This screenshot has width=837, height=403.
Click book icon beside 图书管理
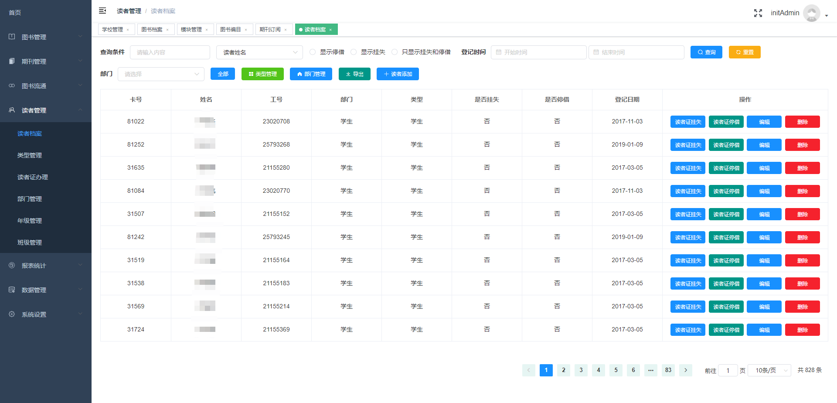pos(12,37)
